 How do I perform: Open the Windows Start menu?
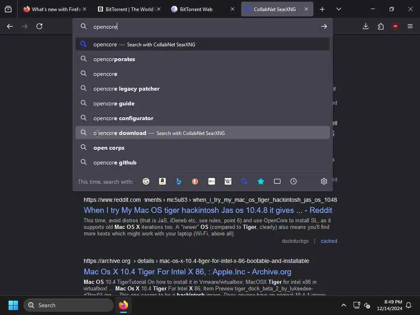tap(13, 305)
